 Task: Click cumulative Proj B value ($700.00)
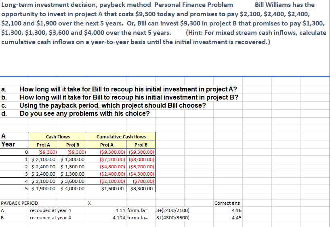tap(141, 181)
